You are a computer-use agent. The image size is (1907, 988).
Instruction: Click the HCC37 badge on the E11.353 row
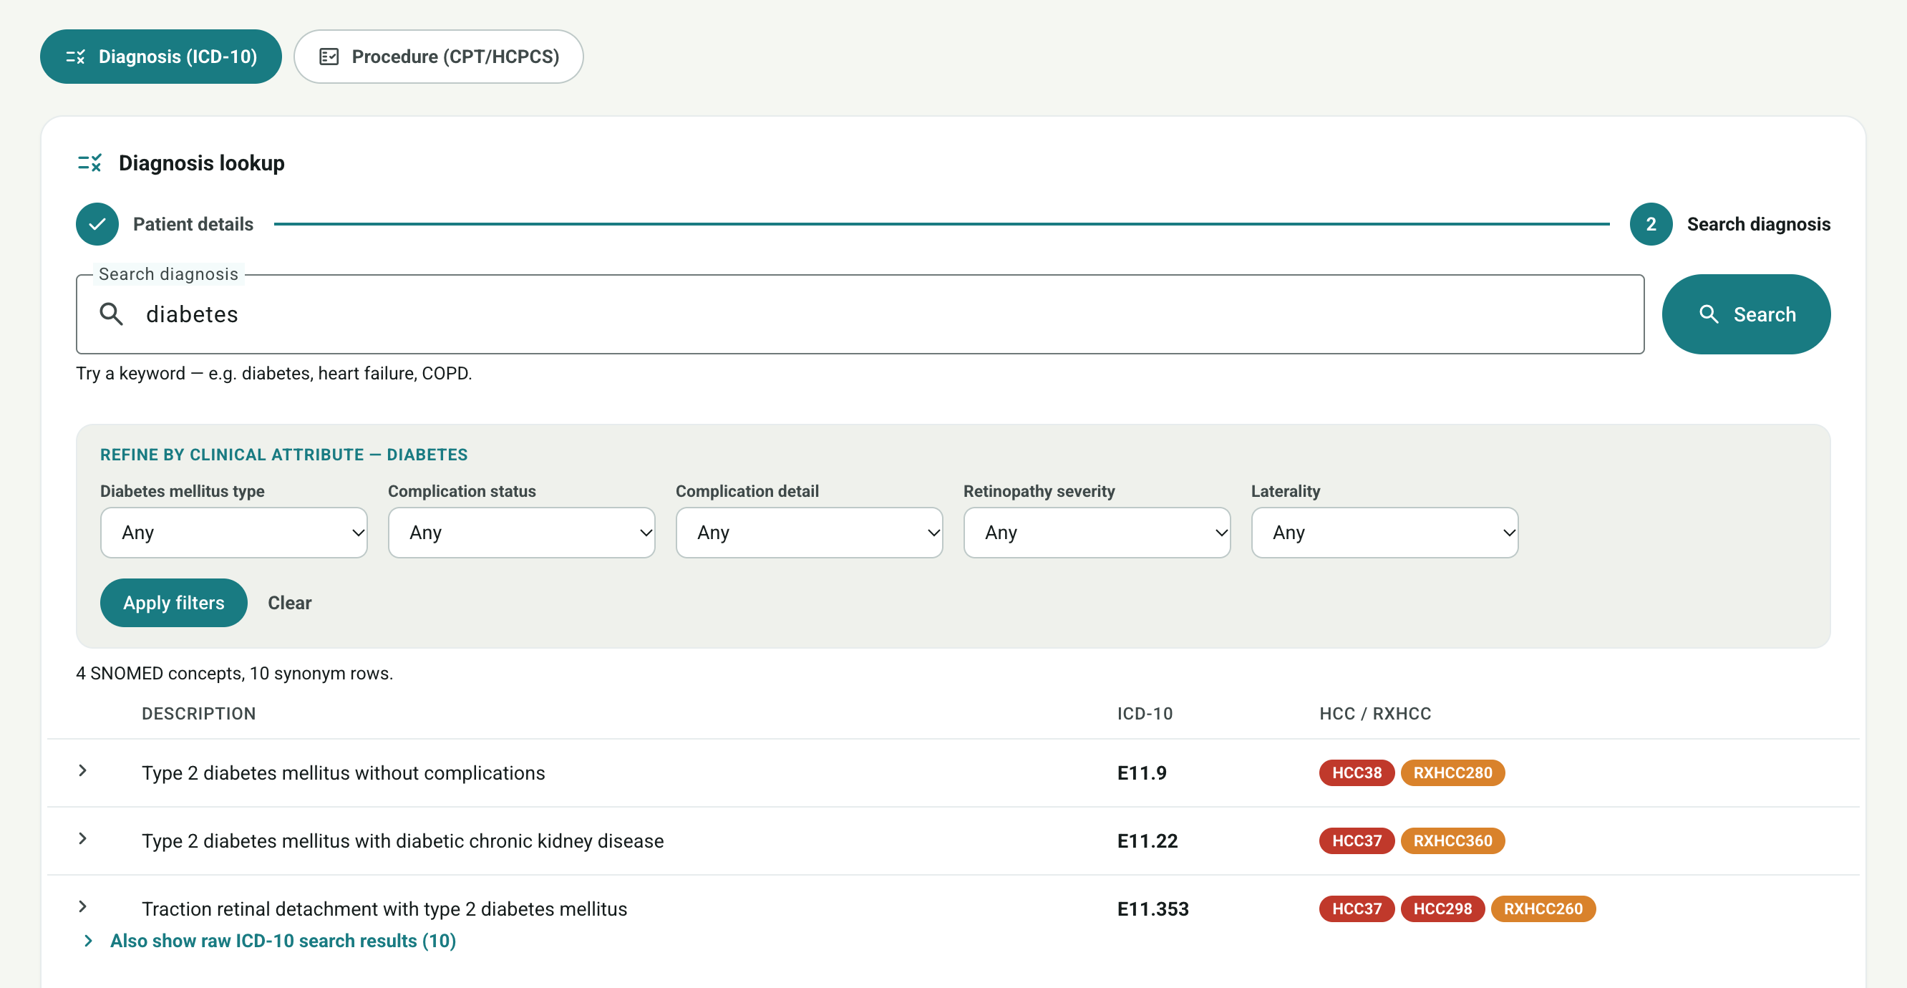(x=1357, y=909)
